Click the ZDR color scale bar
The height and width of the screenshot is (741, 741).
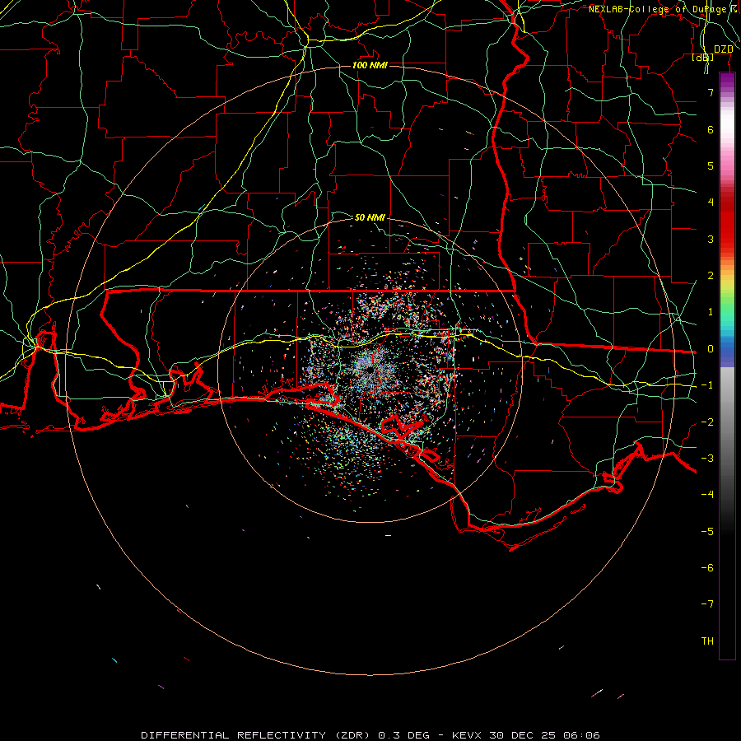pos(727,366)
